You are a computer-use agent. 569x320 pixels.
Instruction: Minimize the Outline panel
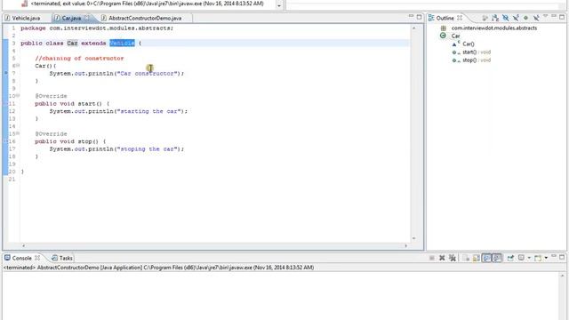tap(554, 16)
